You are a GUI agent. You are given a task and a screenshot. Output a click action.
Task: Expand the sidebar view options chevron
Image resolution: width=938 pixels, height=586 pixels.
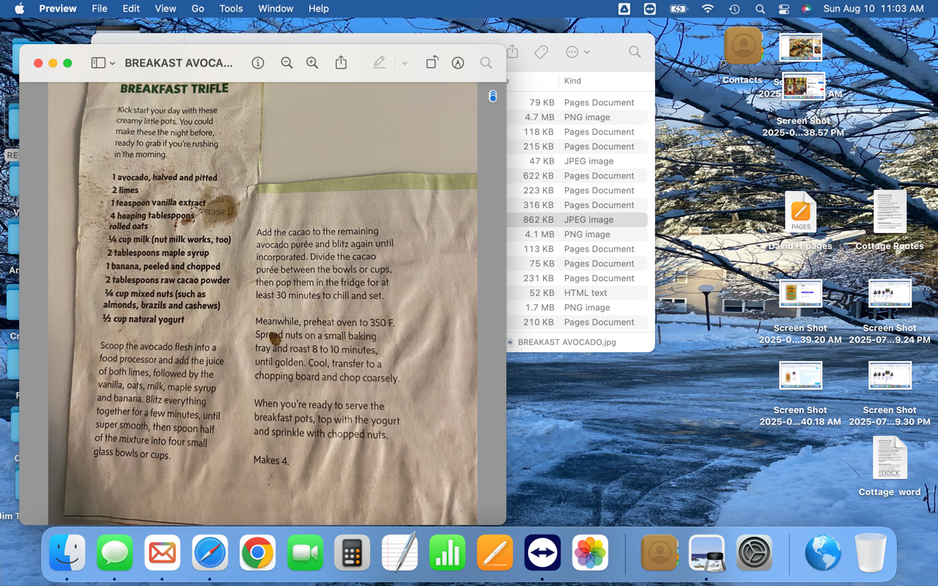click(x=112, y=64)
